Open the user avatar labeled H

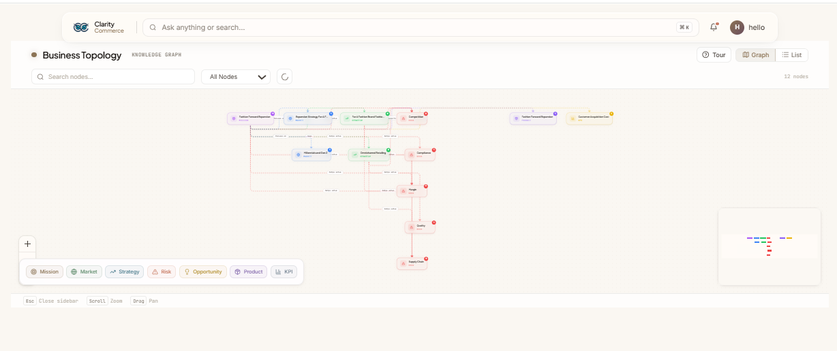pos(737,27)
